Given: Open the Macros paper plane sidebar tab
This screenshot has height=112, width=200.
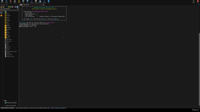Looking at the screenshot, I should click(x=1, y=13).
